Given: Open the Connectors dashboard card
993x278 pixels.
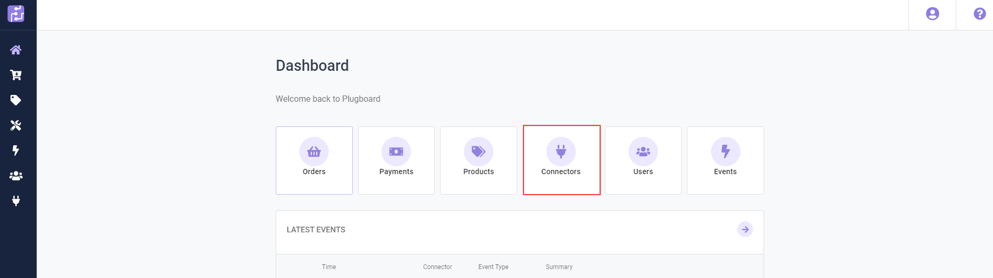Looking at the screenshot, I should pyautogui.click(x=561, y=160).
